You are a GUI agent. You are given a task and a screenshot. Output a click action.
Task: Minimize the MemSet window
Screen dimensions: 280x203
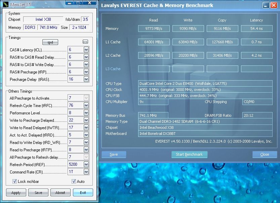[x=70, y=3]
